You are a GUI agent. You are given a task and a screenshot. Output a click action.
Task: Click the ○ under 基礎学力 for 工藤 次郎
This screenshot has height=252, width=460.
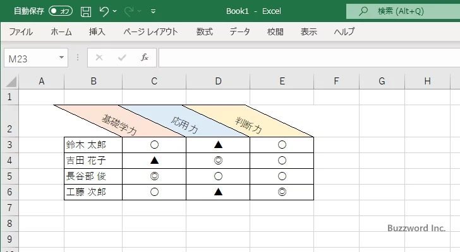154,192
